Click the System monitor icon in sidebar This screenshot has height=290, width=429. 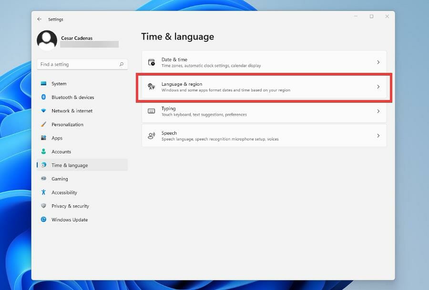pos(43,83)
